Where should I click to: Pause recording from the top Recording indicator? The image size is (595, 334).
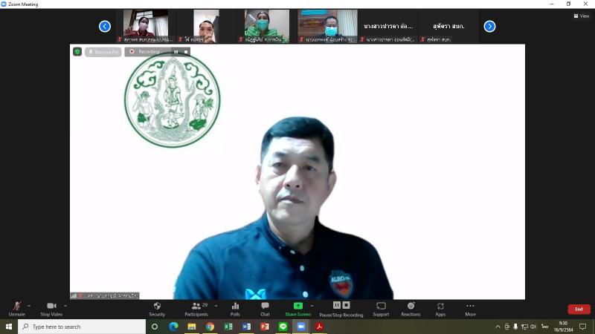[x=176, y=51]
